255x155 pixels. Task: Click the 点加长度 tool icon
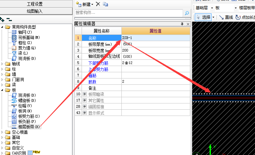(238, 17)
